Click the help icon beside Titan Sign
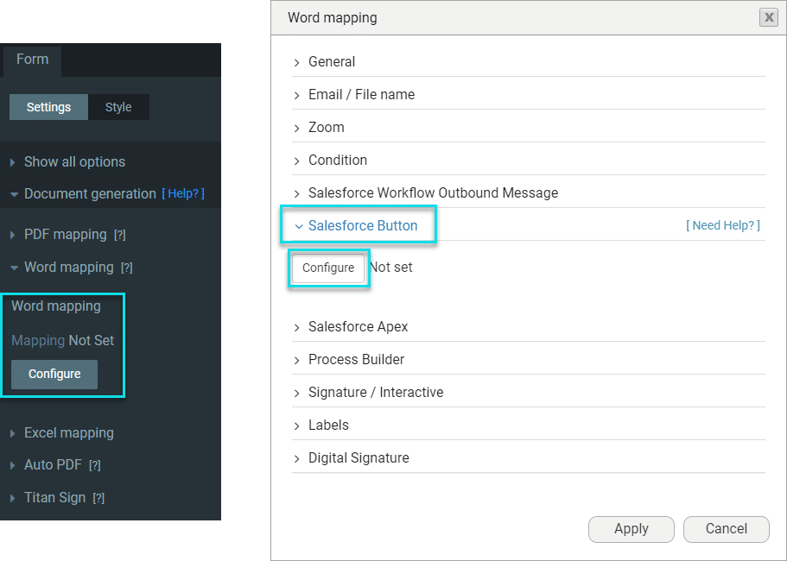787x561 pixels. click(98, 498)
